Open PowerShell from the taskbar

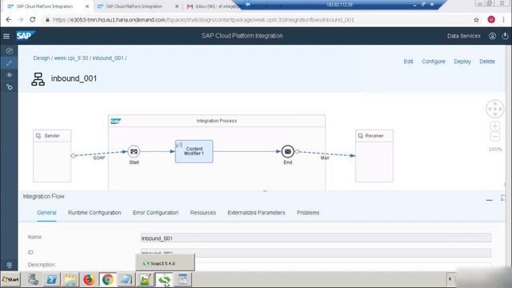pyautogui.click(x=51, y=279)
